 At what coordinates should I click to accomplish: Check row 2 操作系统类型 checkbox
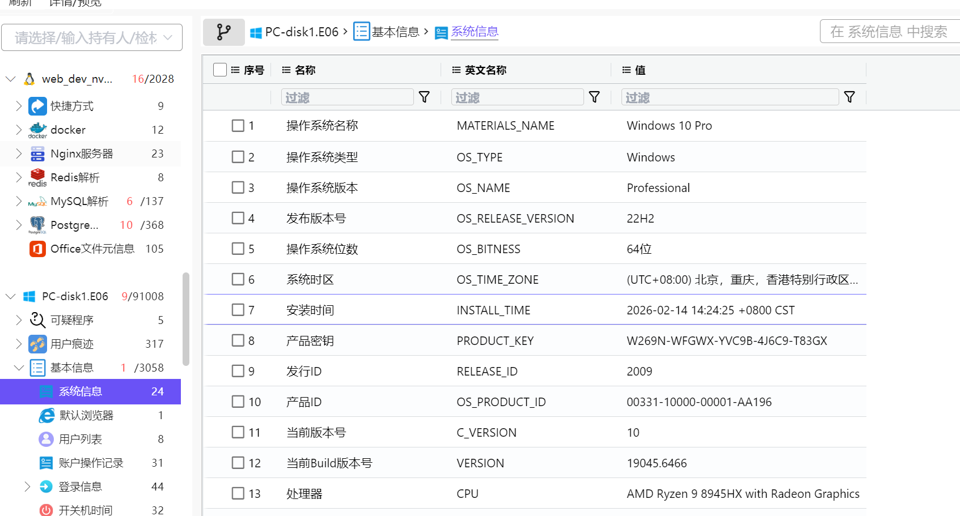pos(238,157)
